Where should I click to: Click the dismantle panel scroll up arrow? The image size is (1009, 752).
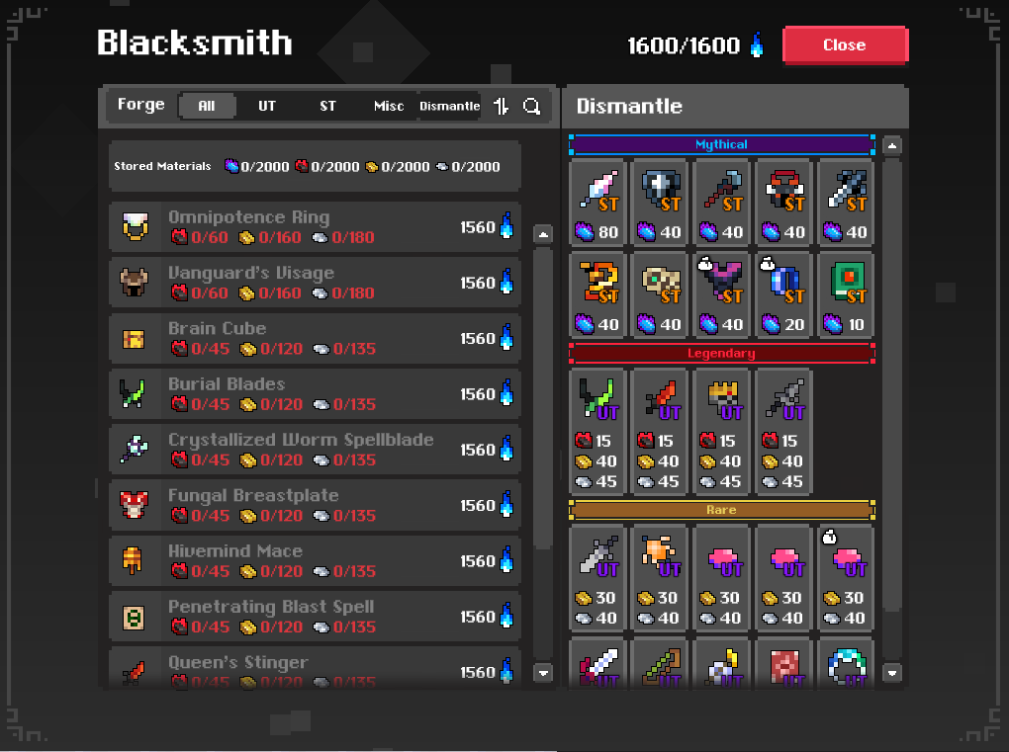point(892,146)
